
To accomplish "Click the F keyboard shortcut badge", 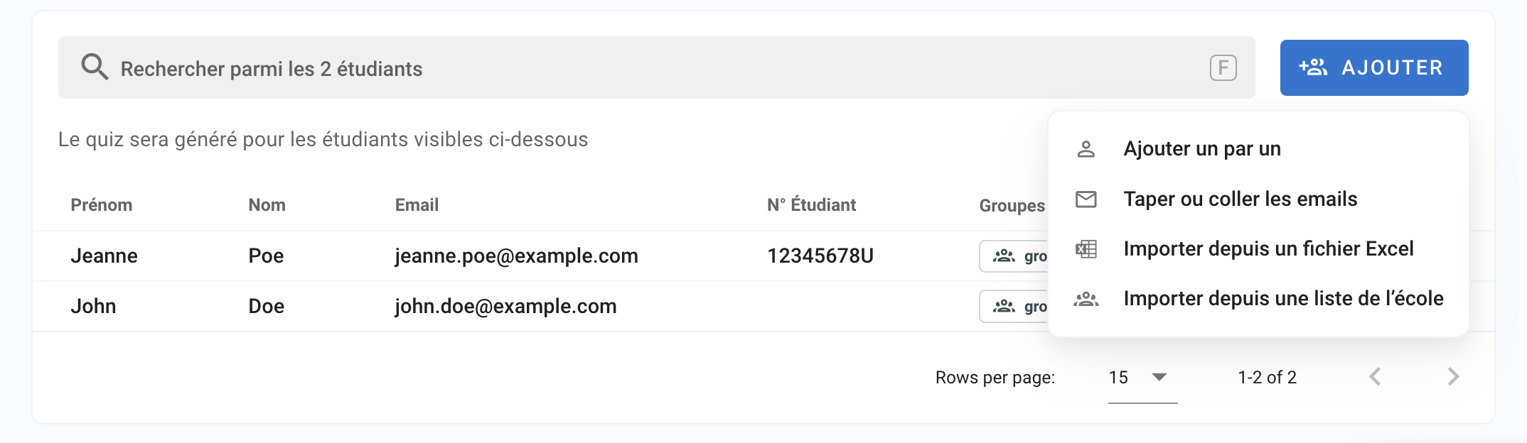I will [x=1223, y=68].
